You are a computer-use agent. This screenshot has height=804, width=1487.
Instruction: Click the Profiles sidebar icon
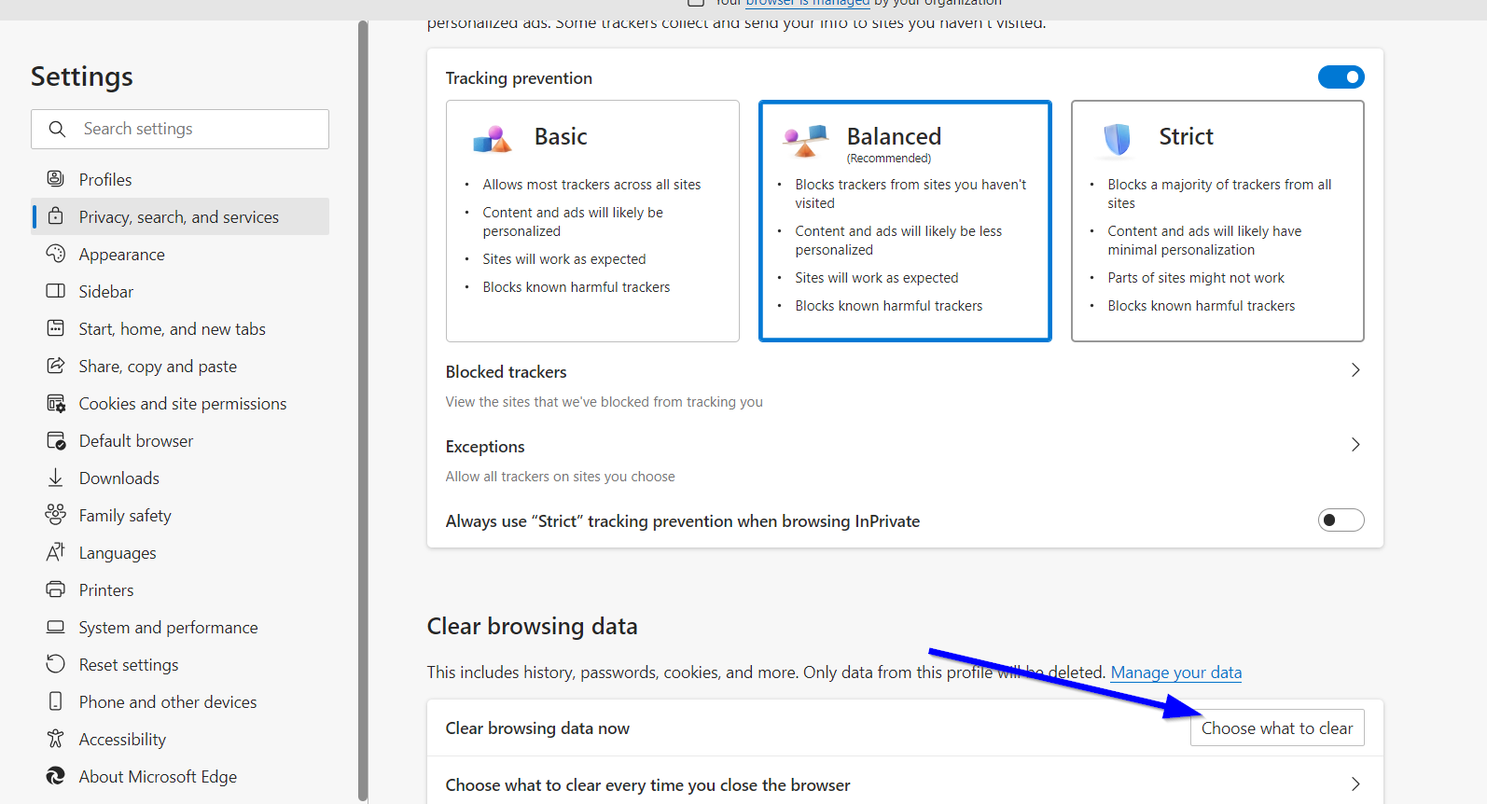coord(56,178)
